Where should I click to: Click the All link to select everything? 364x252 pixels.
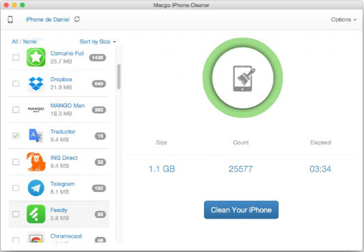[x=15, y=42]
